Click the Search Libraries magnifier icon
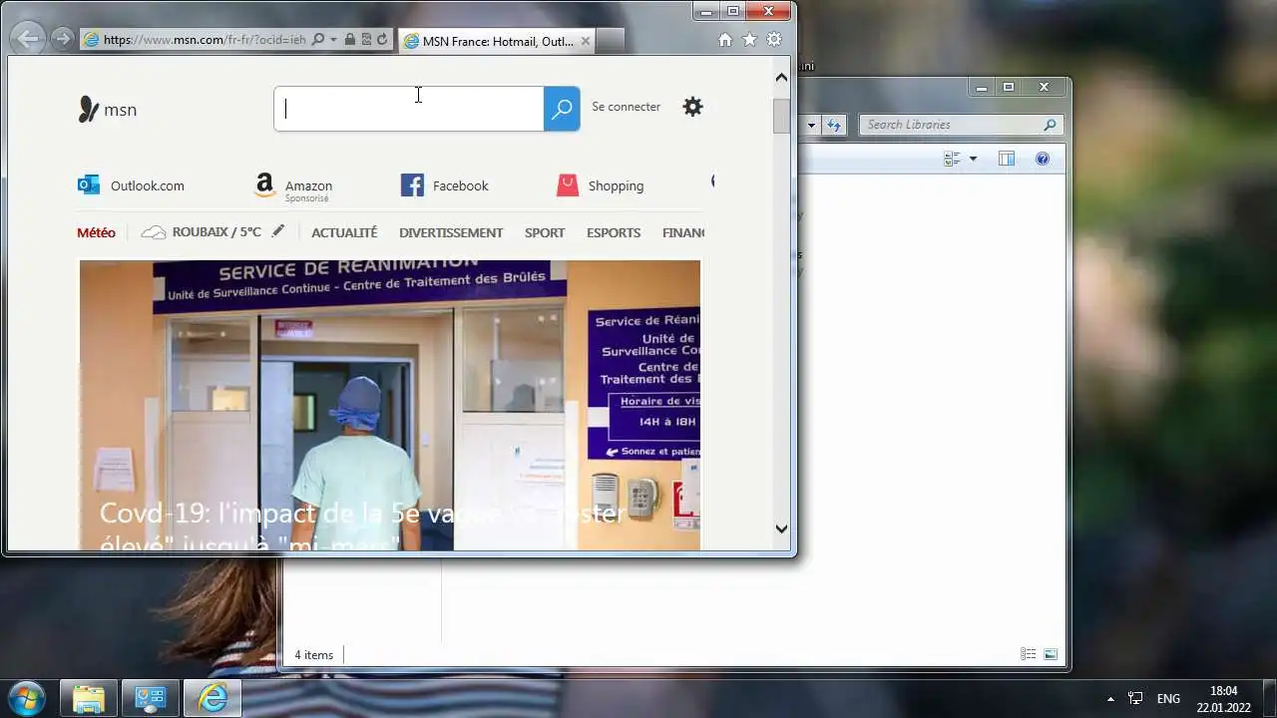 (1050, 125)
